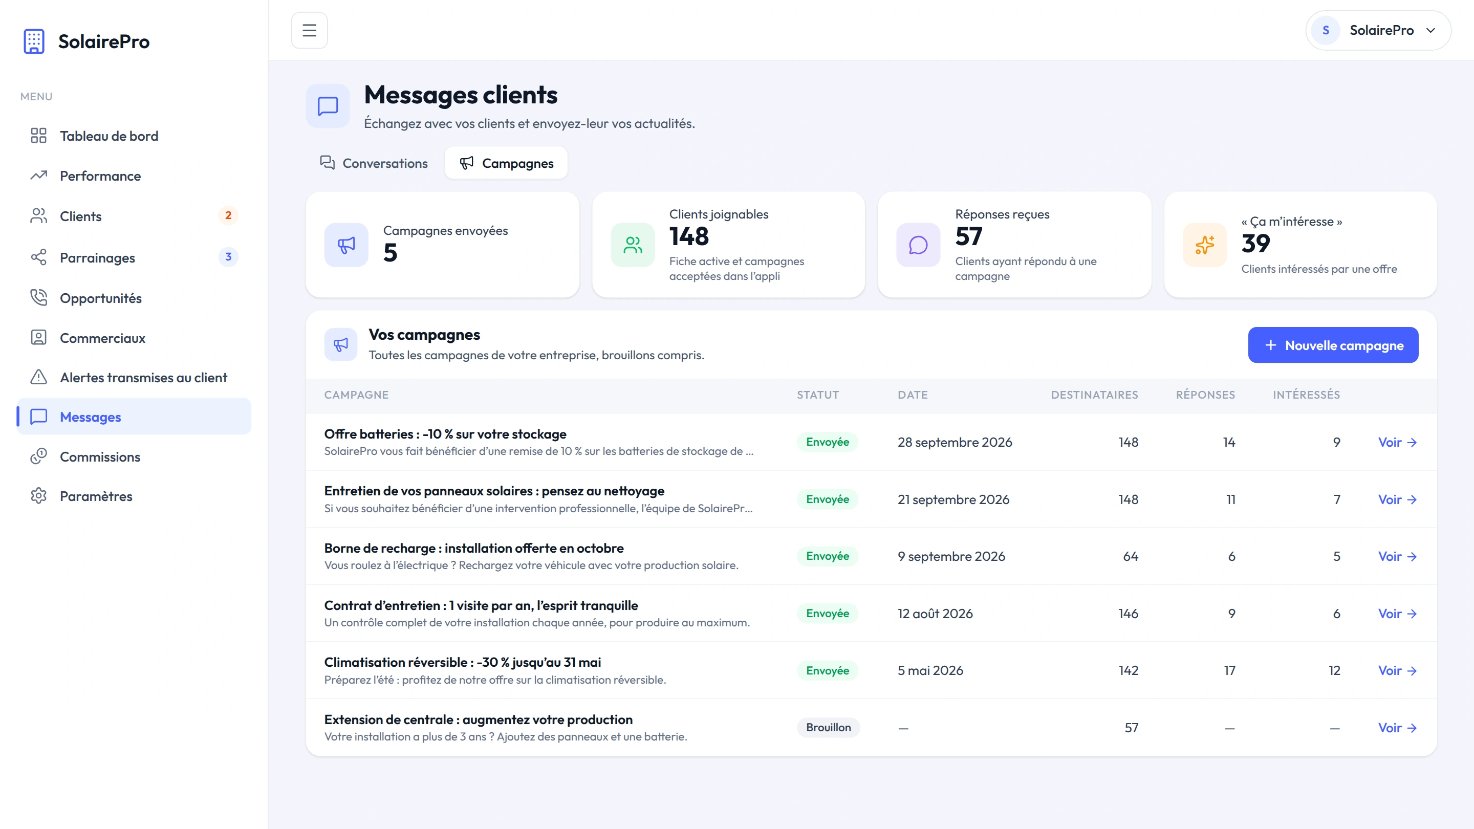Screen dimensions: 1474x829
Task: Click the Paramètres gear icon
Action: [38, 496]
